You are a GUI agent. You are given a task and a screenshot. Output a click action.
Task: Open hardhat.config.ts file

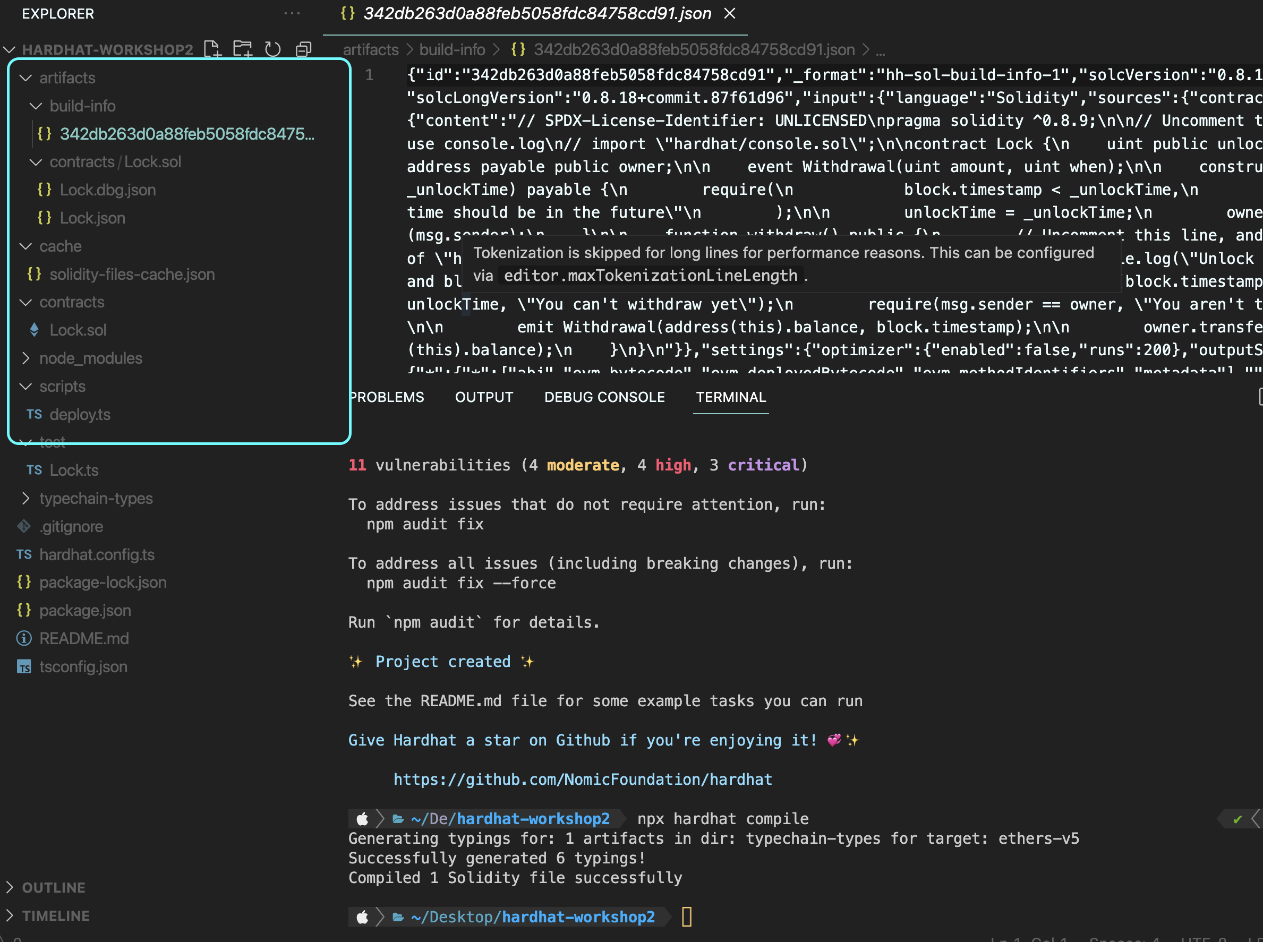tap(96, 554)
